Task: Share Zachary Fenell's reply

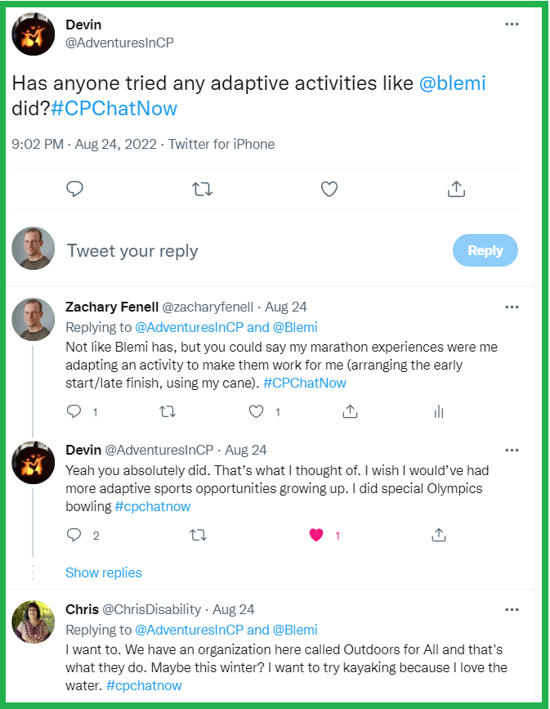Action: pyautogui.click(x=350, y=411)
